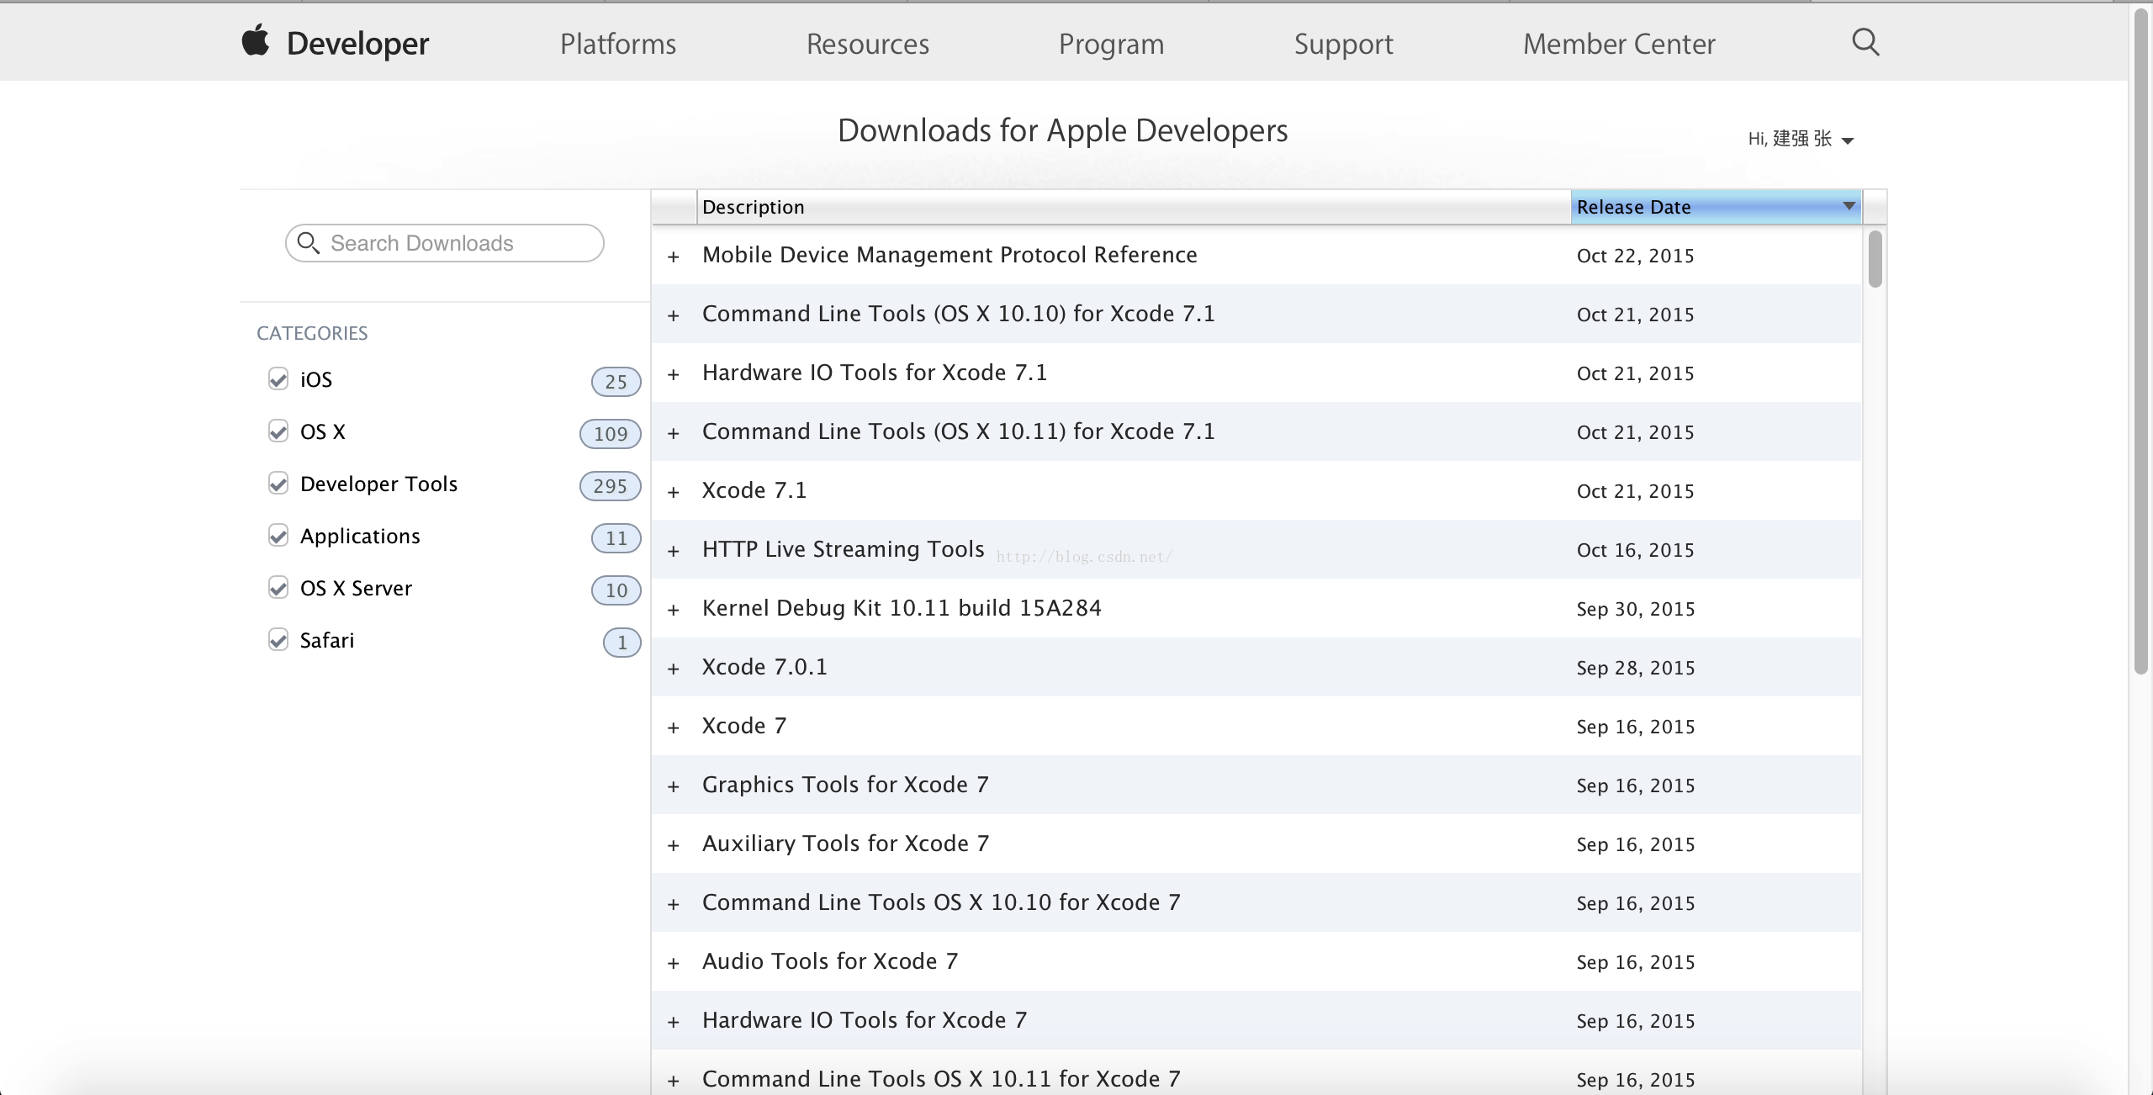Click the OS X Server count badge 10
Screen dimensions: 2153x1095
pyautogui.click(x=616, y=590)
